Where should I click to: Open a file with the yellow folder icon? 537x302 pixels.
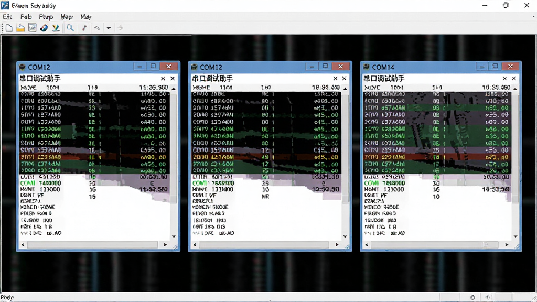point(20,28)
